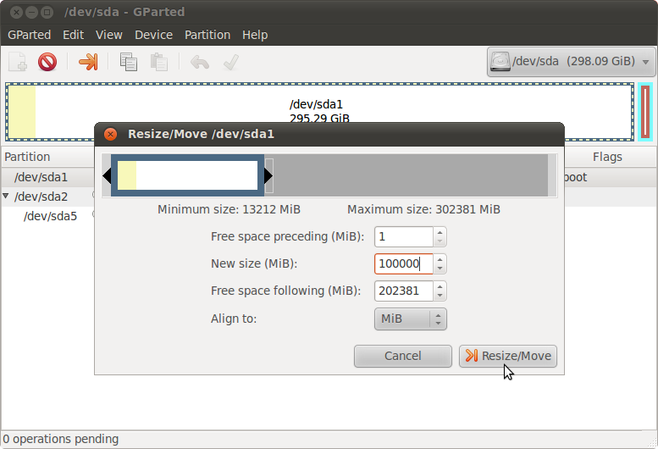Viewport: 658px width, 449px height.
Task: Open the Align to MiB dropdown
Action: coord(411,319)
